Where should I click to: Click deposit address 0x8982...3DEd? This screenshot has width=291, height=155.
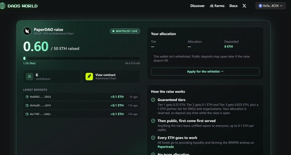point(40,97)
